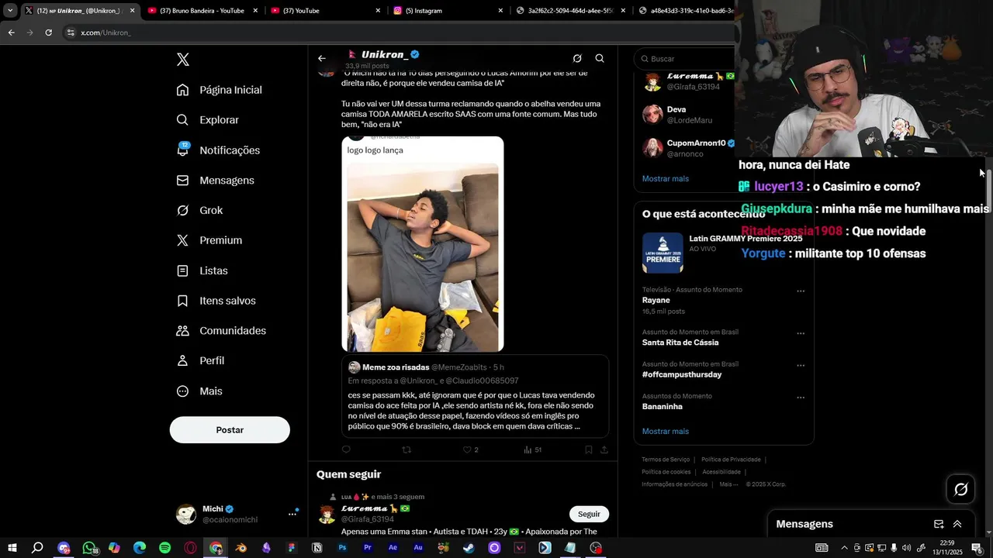Open options for #offcampusthursday trend
The height and width of the screenshot is (558, 993).
point(801,366)
